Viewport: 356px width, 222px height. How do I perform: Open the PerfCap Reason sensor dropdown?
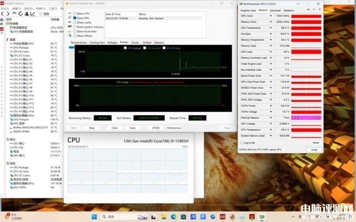(x=271, y=118)
